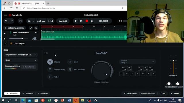Toggle the C#/Db note key

[124, 68]
